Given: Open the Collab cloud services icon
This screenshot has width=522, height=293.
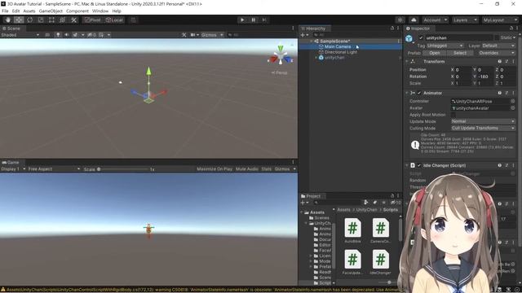Looking at the screenshot, I should pos(414,20).
